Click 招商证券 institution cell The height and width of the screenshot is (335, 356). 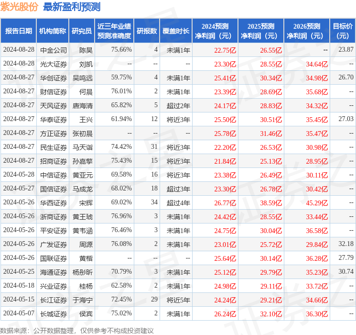[x=54, y=161]
